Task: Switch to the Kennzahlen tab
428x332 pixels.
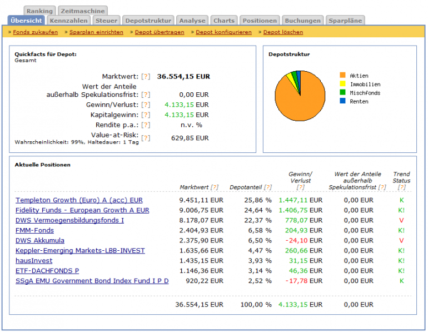Action: point(68,21)
